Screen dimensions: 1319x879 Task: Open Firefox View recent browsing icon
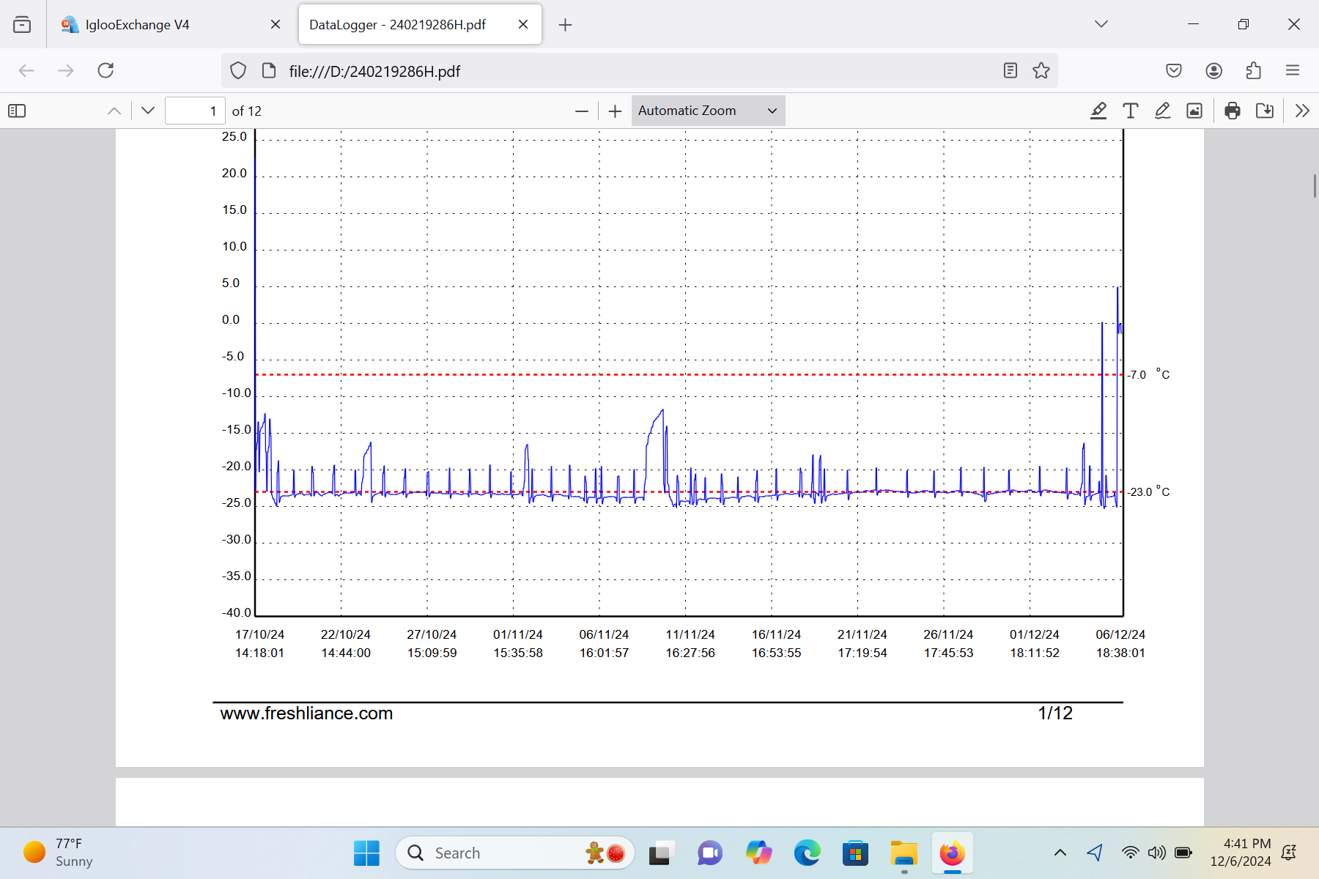pos(22,24)
